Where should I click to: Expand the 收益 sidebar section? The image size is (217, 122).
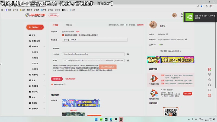(x=44, y=80)
